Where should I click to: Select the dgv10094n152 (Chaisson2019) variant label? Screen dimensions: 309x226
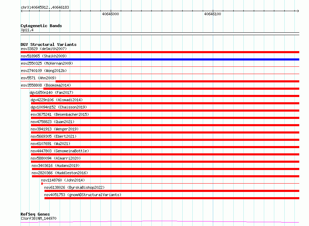tap(59, 107)
